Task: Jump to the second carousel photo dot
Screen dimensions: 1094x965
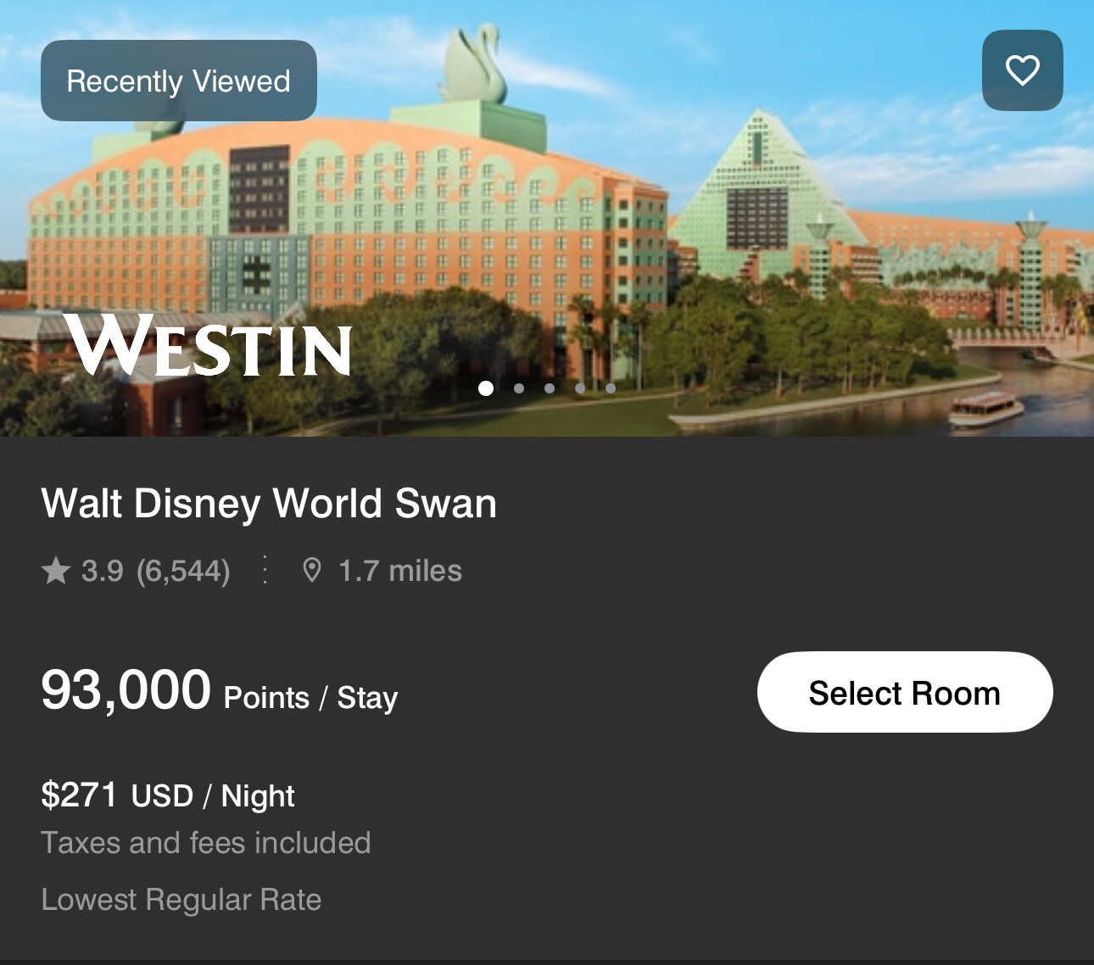Action: pos(519,388)
